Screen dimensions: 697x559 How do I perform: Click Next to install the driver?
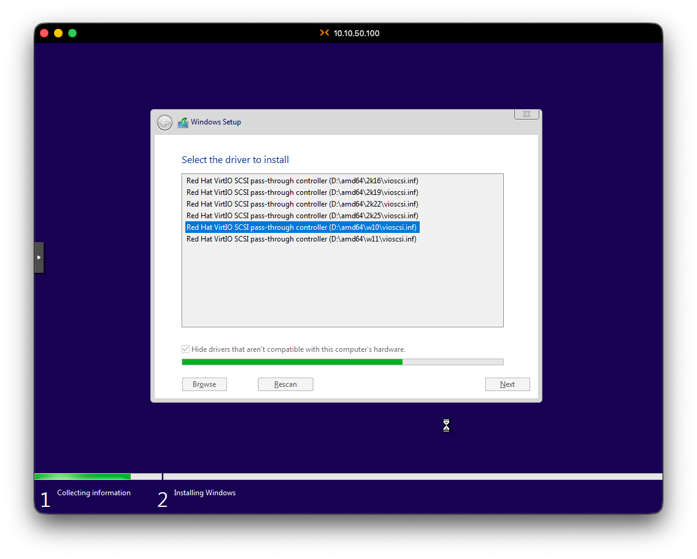tap(507, 384)
